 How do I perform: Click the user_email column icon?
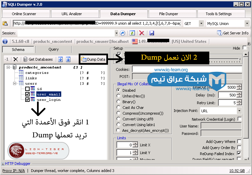[33, 94]
